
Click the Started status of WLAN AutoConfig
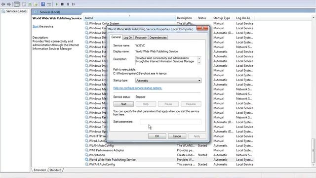pyautogui.click(x=202, y=145)
